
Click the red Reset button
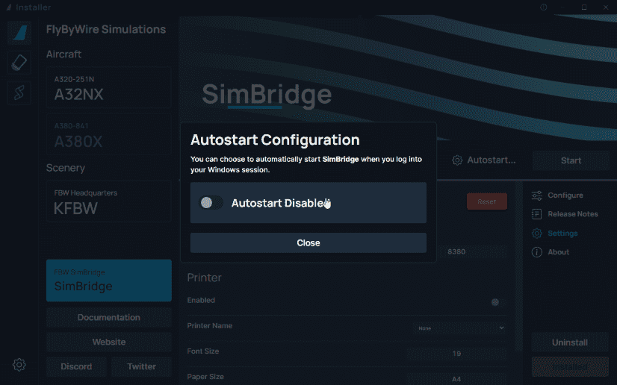[x=486, y=201]
